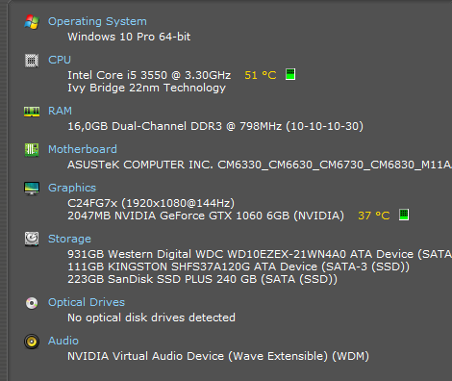Click the Storage hard drive icon

pos(32,240)
